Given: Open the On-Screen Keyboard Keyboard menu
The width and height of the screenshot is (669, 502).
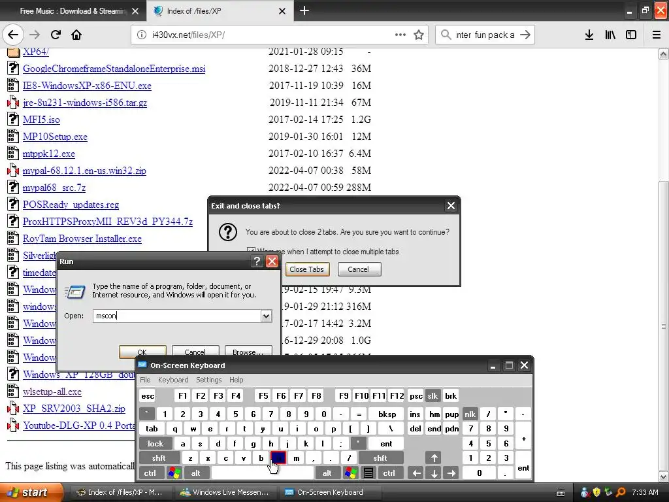Looking at the screenshot, I should point(172,380).
